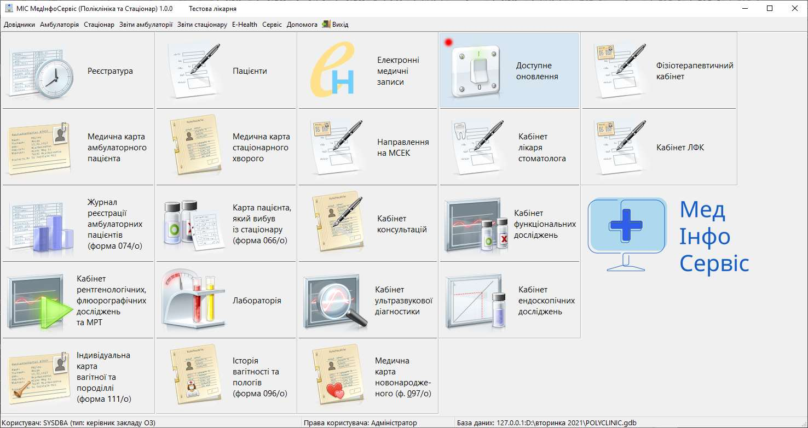808x428 pixels.
Task: Click the "Доступне оновлення" label
Action: pyautogui.click(x=537, y=71)
